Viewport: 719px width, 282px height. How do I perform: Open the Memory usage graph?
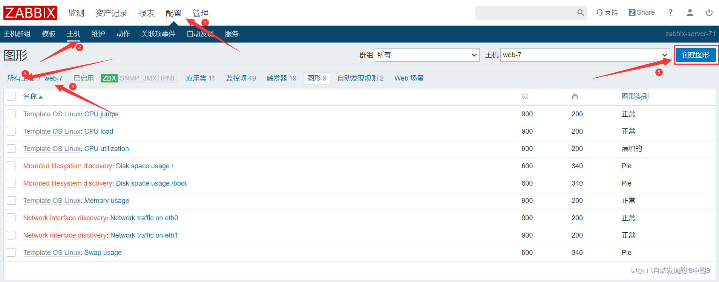pos(107,201)
